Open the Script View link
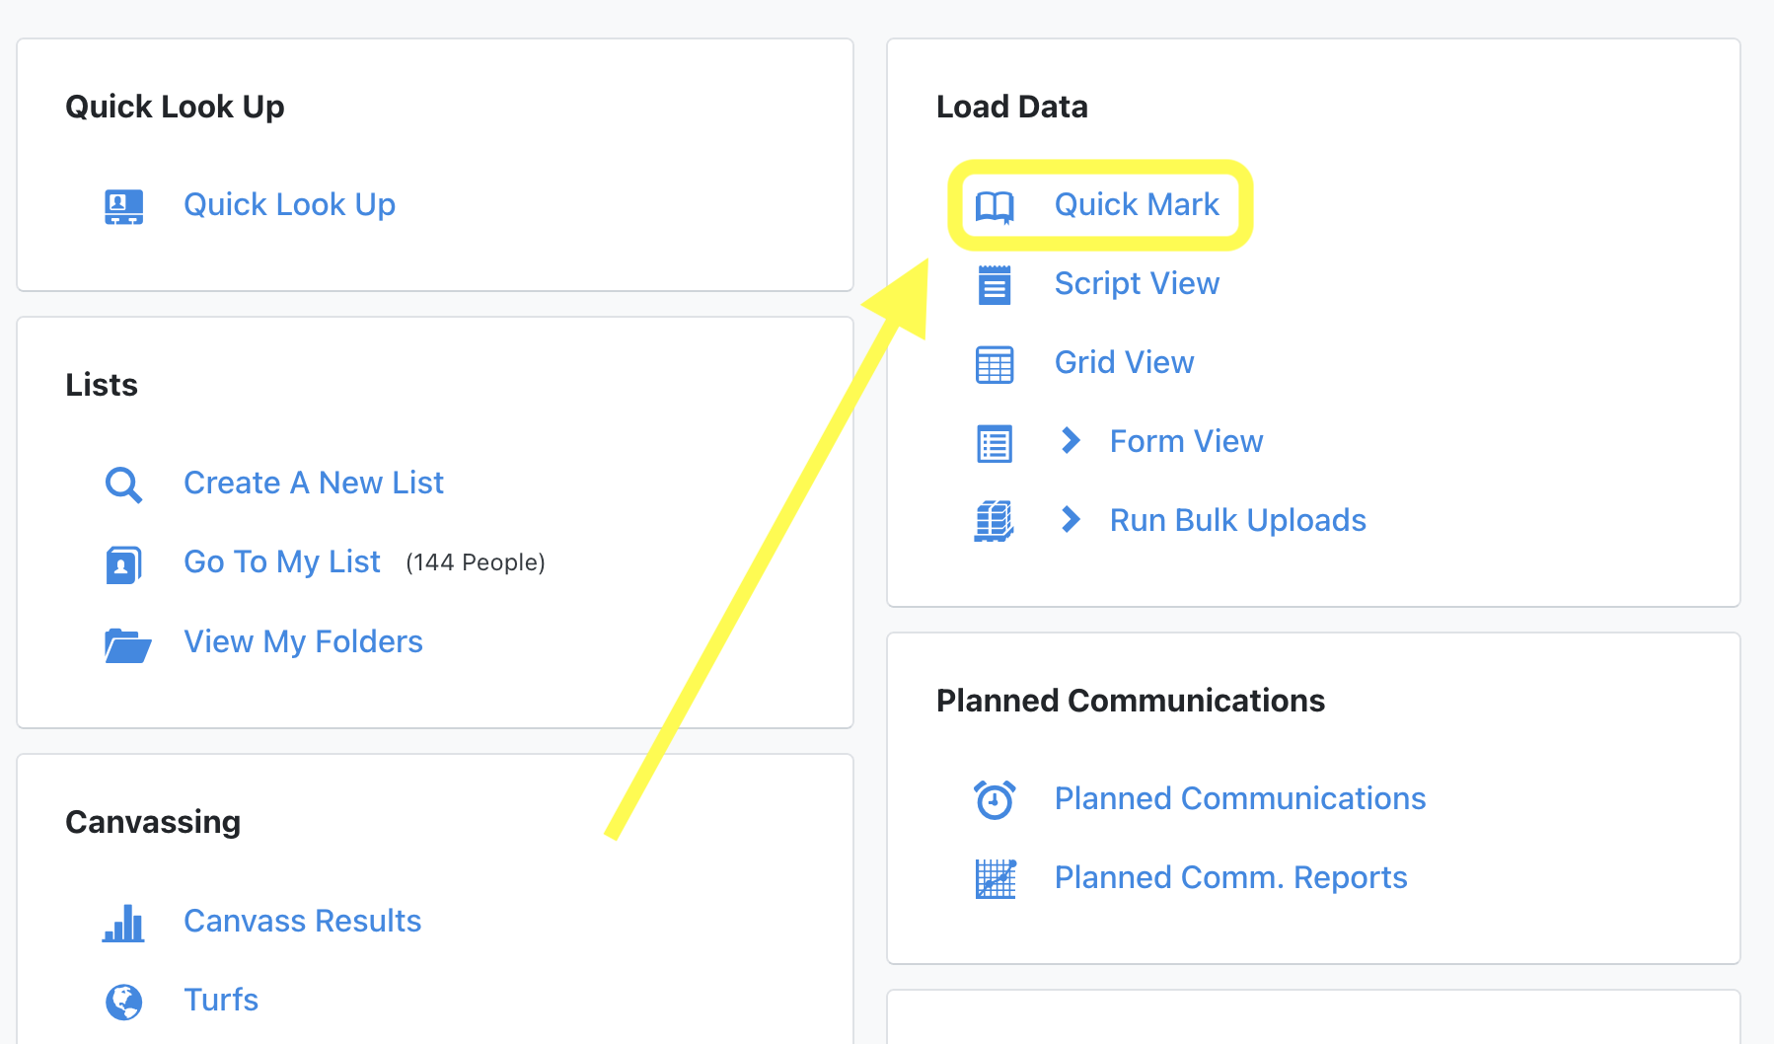 (x=1137, y=283)
